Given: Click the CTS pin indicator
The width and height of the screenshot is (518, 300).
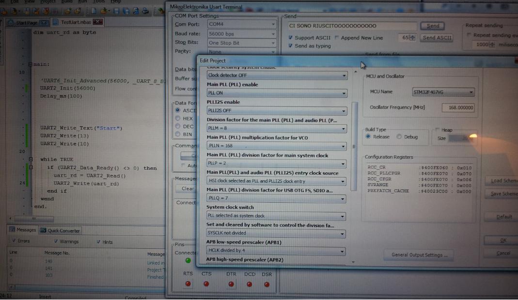Looking at the screenshot, I should (x=206, y=284).
